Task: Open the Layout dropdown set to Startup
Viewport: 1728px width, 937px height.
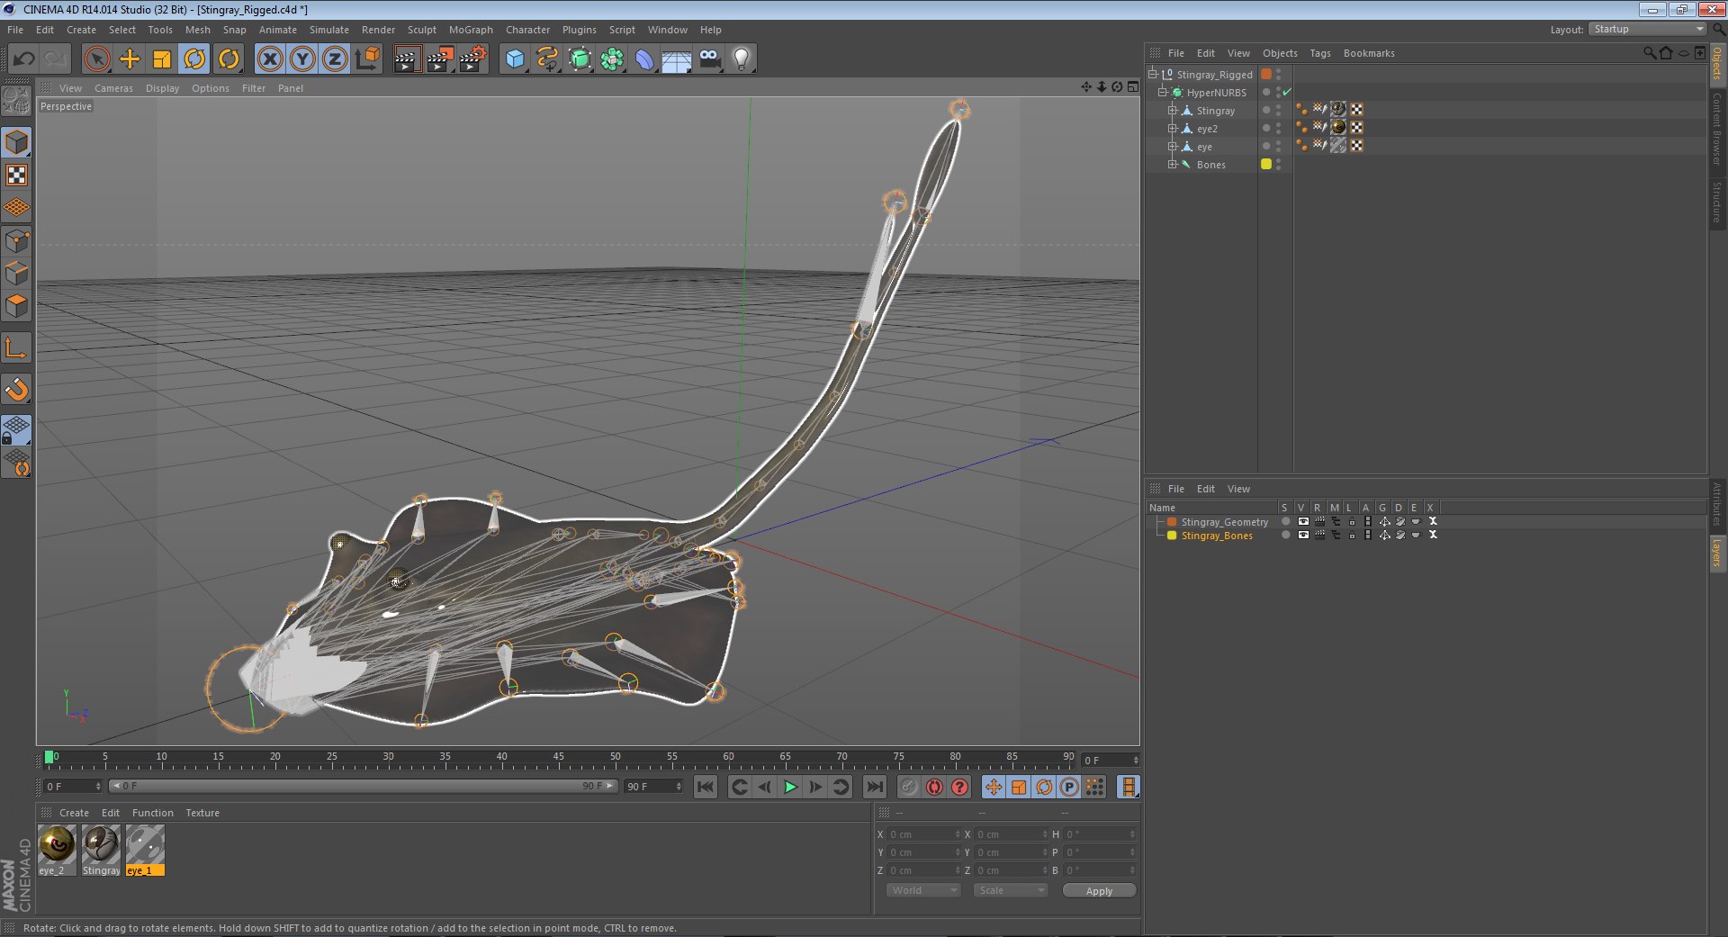Action: [x=1647, y=29]
